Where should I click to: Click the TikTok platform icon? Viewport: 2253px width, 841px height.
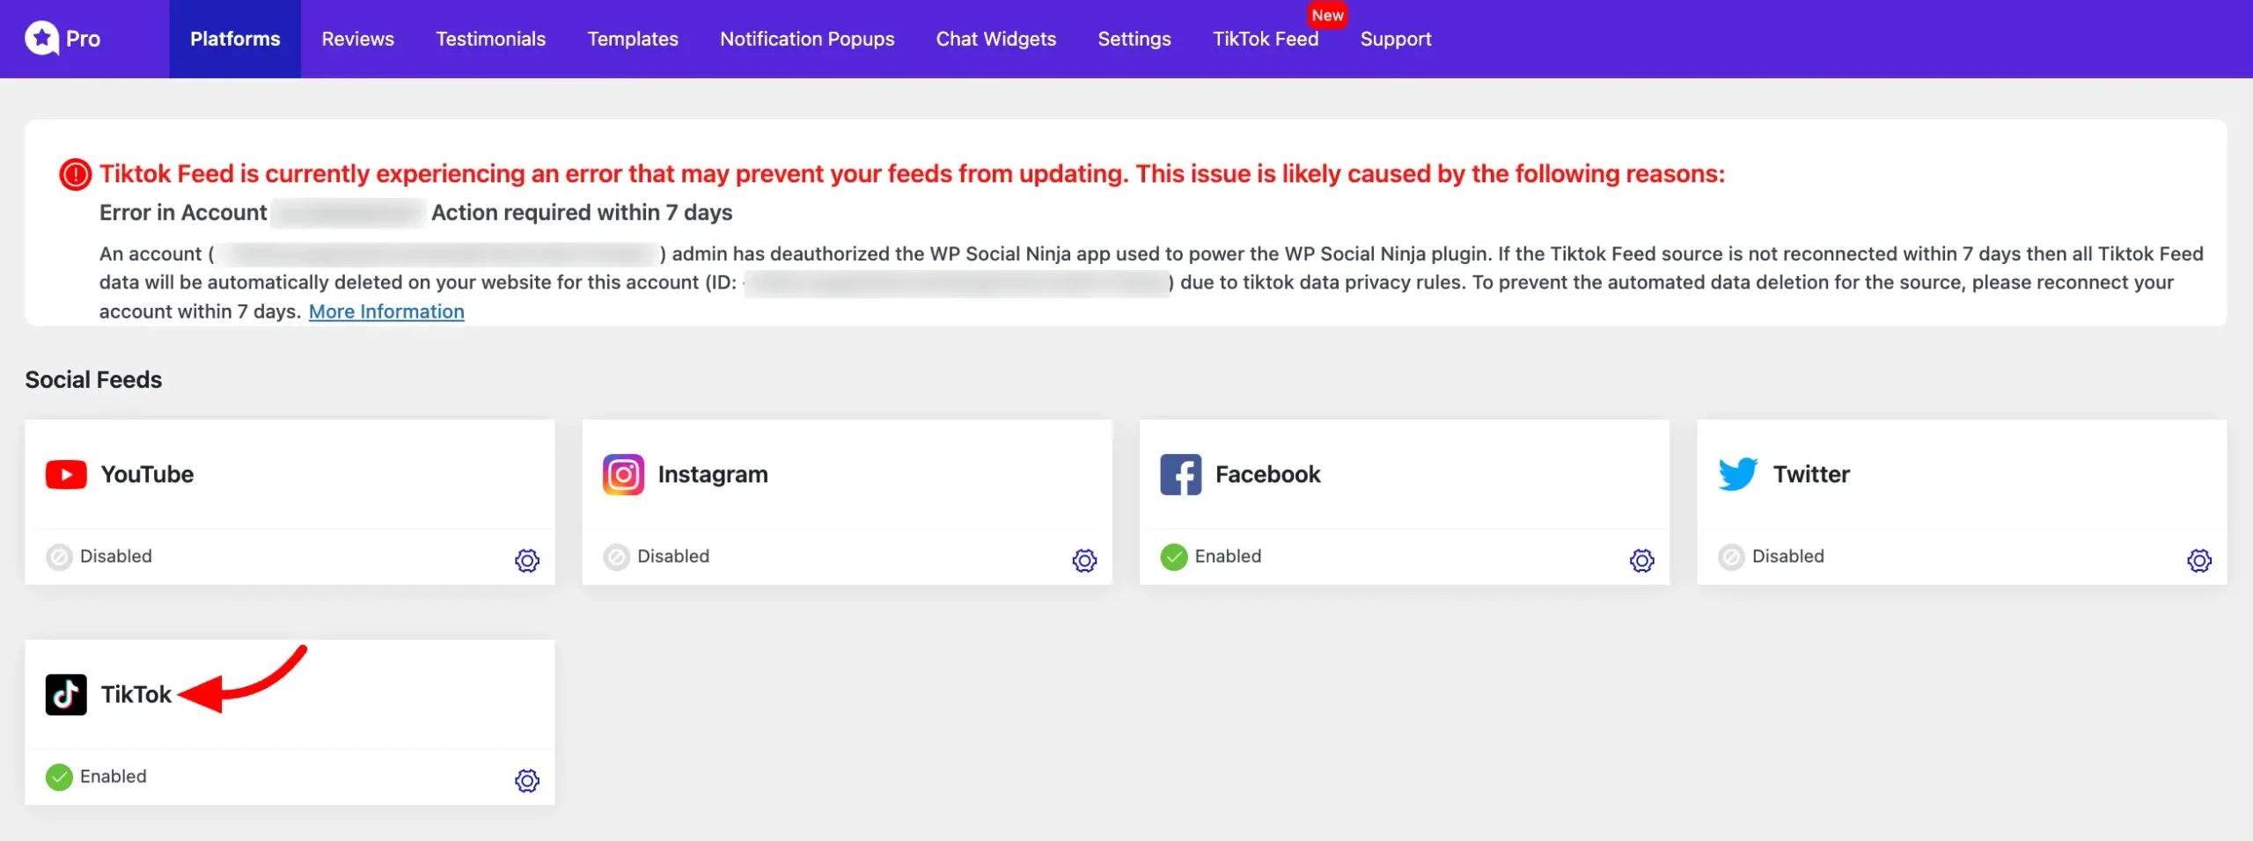[66, 694]
